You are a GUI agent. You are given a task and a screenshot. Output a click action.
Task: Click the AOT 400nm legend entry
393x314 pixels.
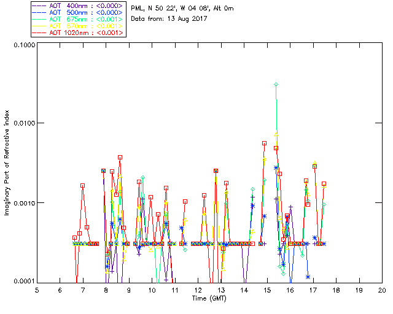[x=79, y=6]
